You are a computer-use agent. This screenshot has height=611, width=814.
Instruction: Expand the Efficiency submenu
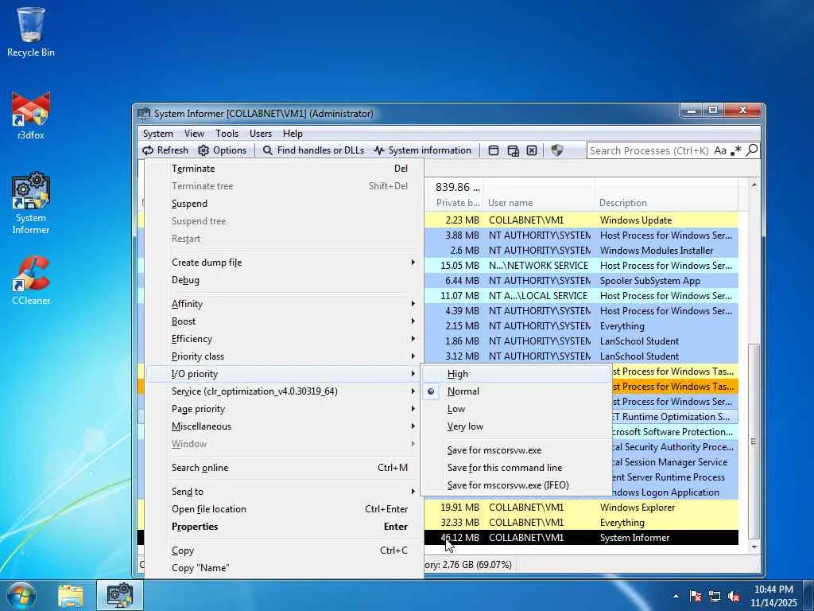284,339
